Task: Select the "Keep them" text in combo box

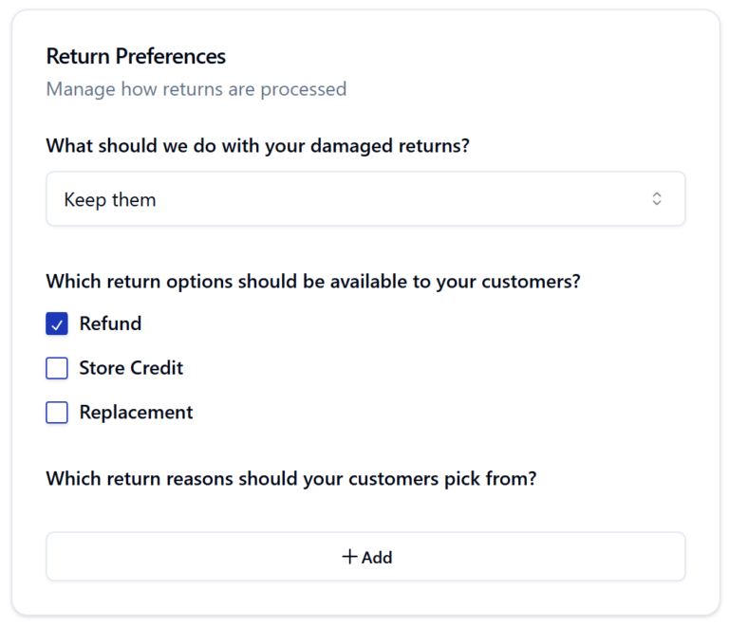Action: [x=110, y=200]
